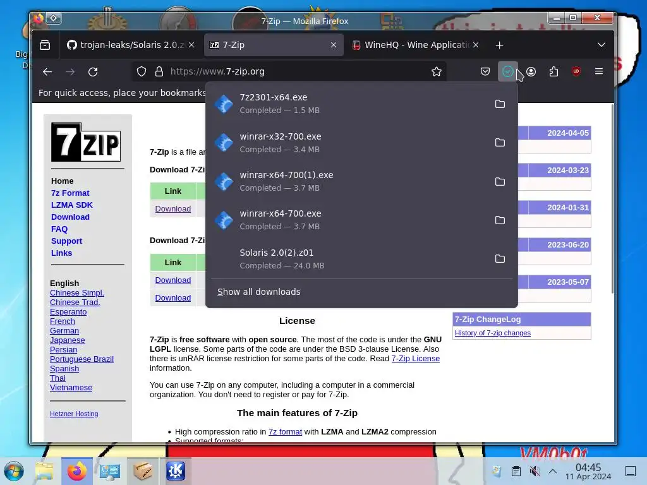Open the tracking protection shield icon
The width and height of the screenshot is (647, 485).
pyautogui.click(x=142, y=72)
